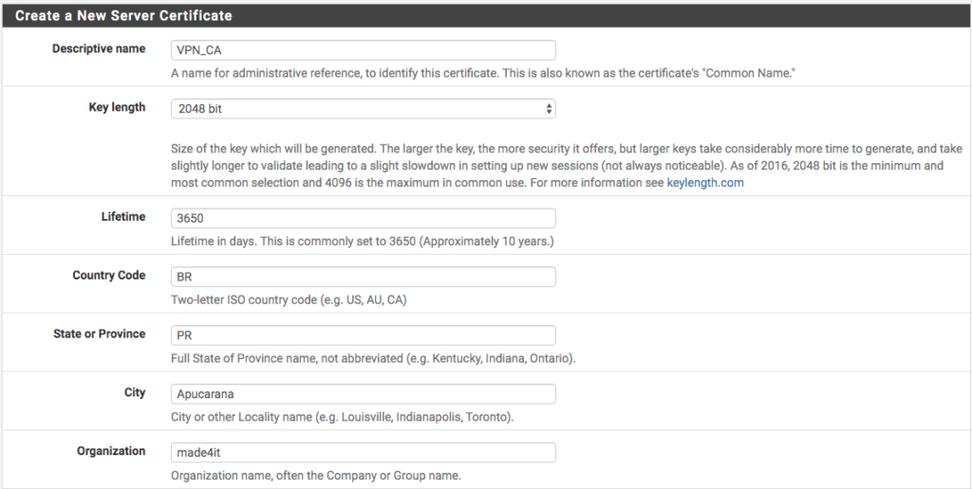This screenshot has height=489, width=972.
Task: Click the up-down arrows on Key length selector
Action: (549, 108)
